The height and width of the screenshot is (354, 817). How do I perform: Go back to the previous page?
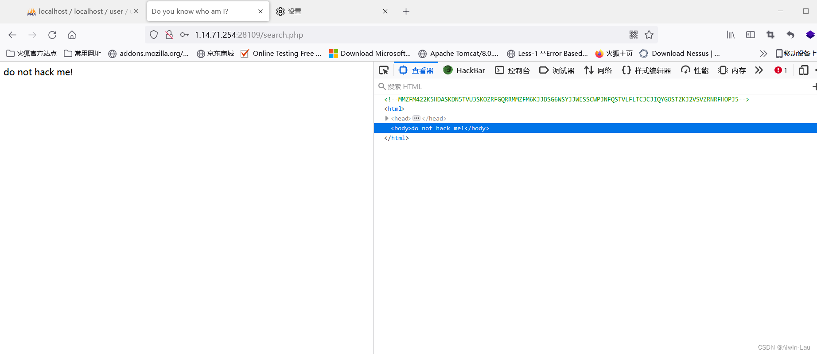[12, 35]
